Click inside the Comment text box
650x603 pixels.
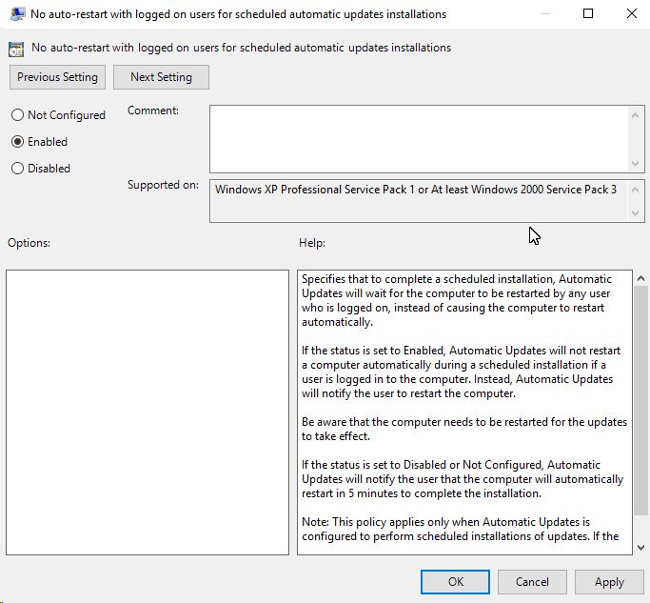tap(419, 139)
